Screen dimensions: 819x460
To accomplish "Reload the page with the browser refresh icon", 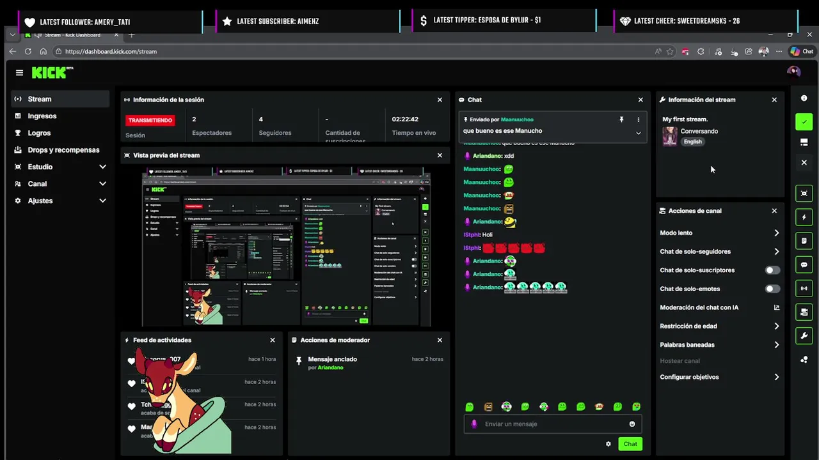I will (28, 51).
